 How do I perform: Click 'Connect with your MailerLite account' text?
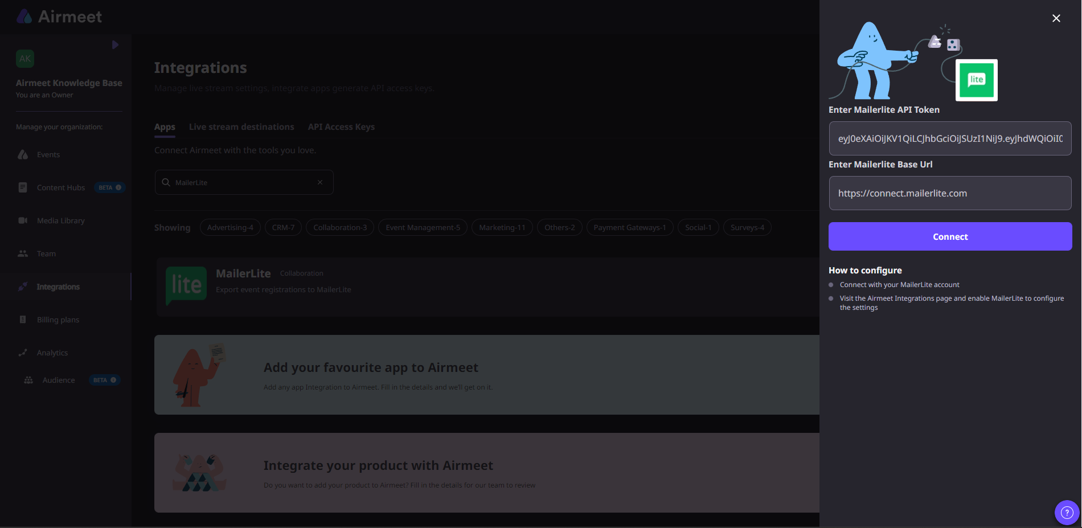(899, 285)
